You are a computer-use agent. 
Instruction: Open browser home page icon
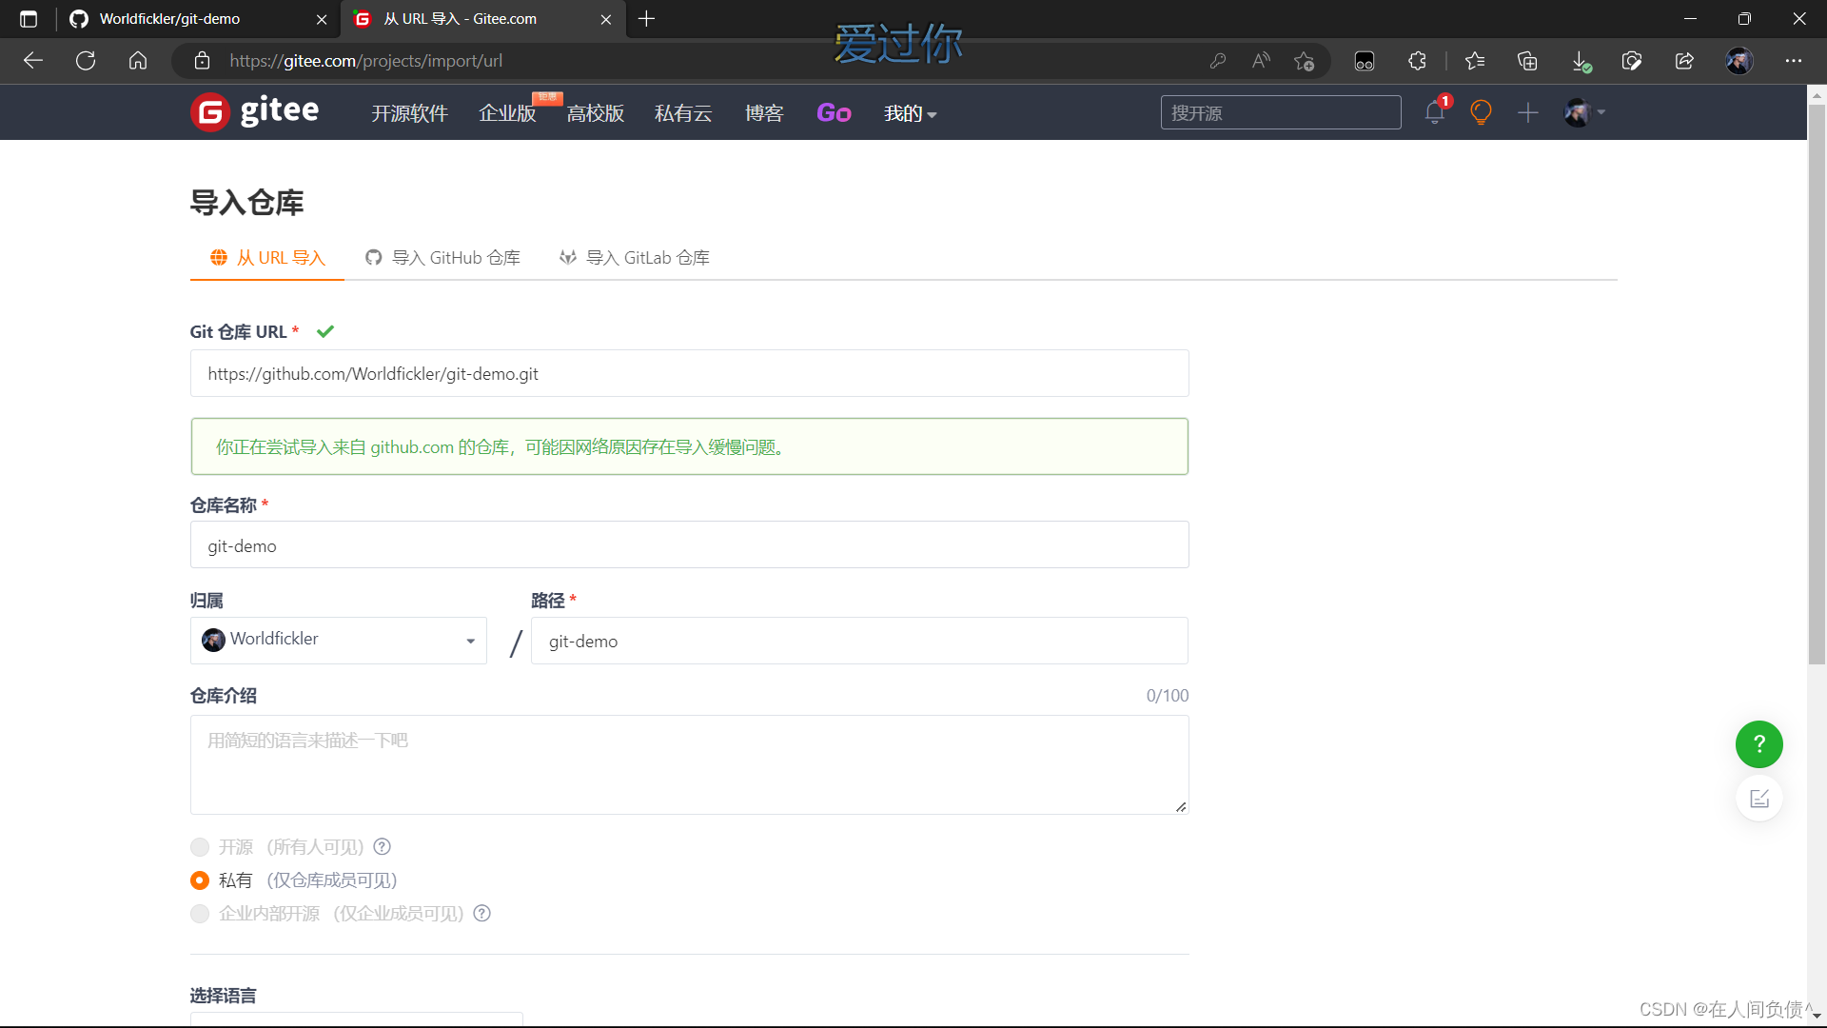pyautogui.click(x=138, y=61)
